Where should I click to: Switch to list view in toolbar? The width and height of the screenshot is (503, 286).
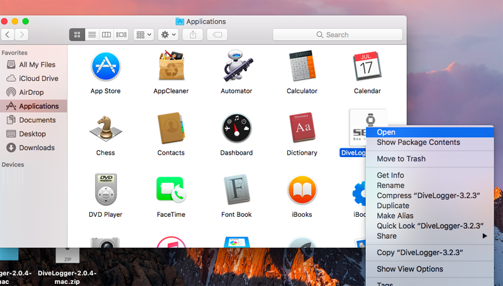(x=92, y=35)
